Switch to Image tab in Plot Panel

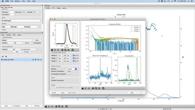(x=58, y=8)
